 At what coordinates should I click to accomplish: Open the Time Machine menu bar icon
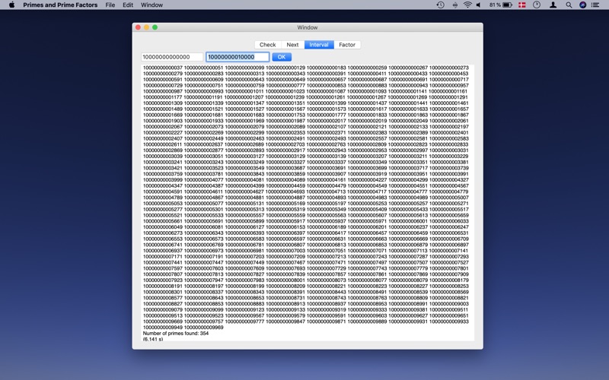coord(441,5)
